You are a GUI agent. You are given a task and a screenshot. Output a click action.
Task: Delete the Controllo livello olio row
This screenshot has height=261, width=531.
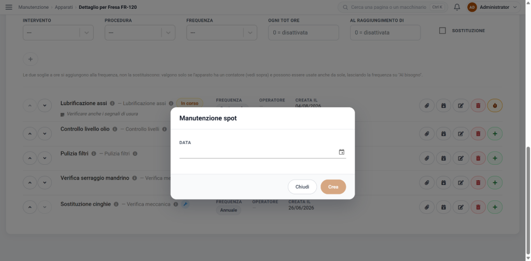click(x=478, y=134)
